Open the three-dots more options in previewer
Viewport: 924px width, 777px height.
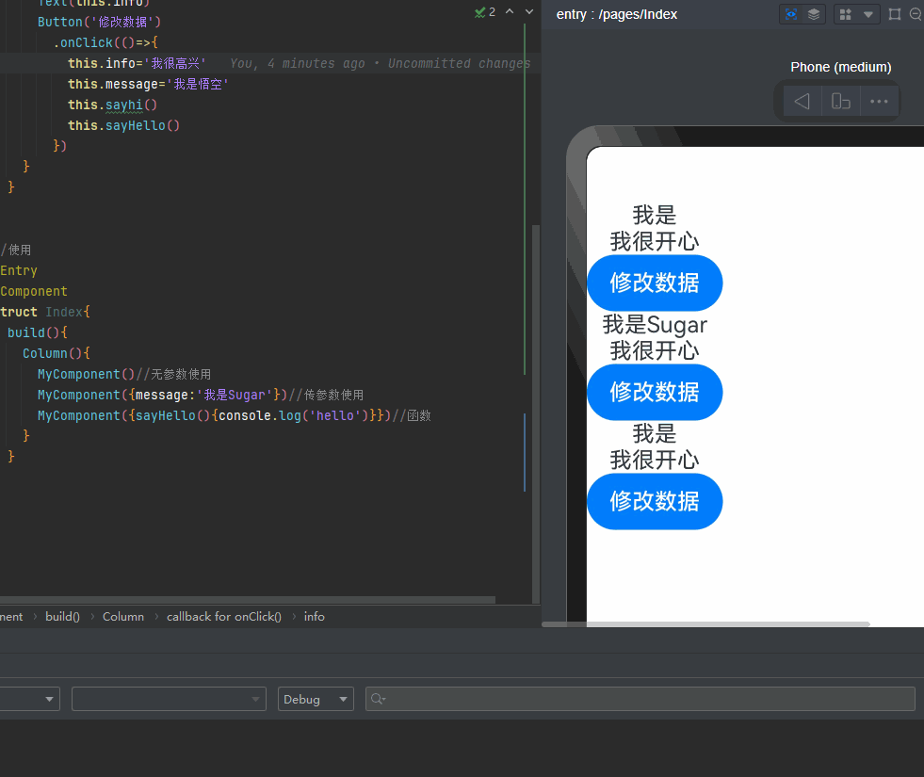pyautogui.click(x=879, y=102)
